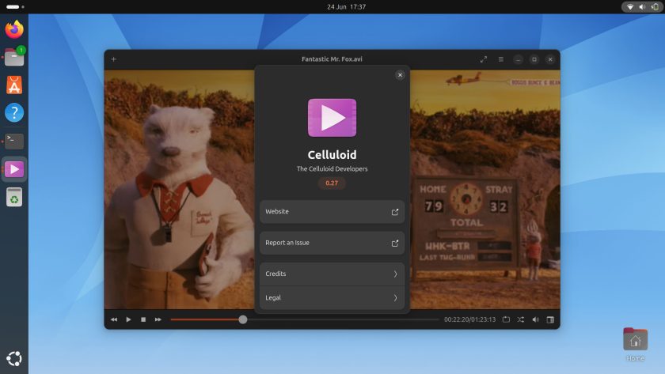The height and width of the screenshot is (374, 665).
Task: Open Files from the dock
Action: tap(14, 57)
